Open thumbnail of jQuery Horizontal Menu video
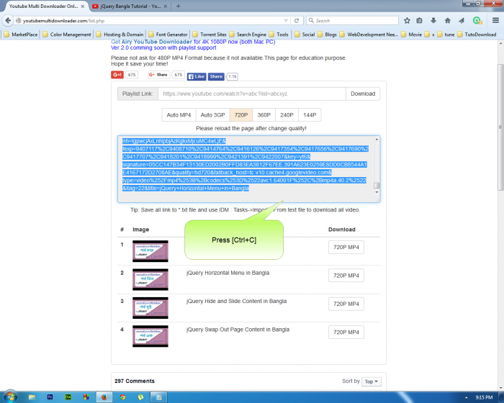The height and width of the screenshot is (403, 504). 150,280
